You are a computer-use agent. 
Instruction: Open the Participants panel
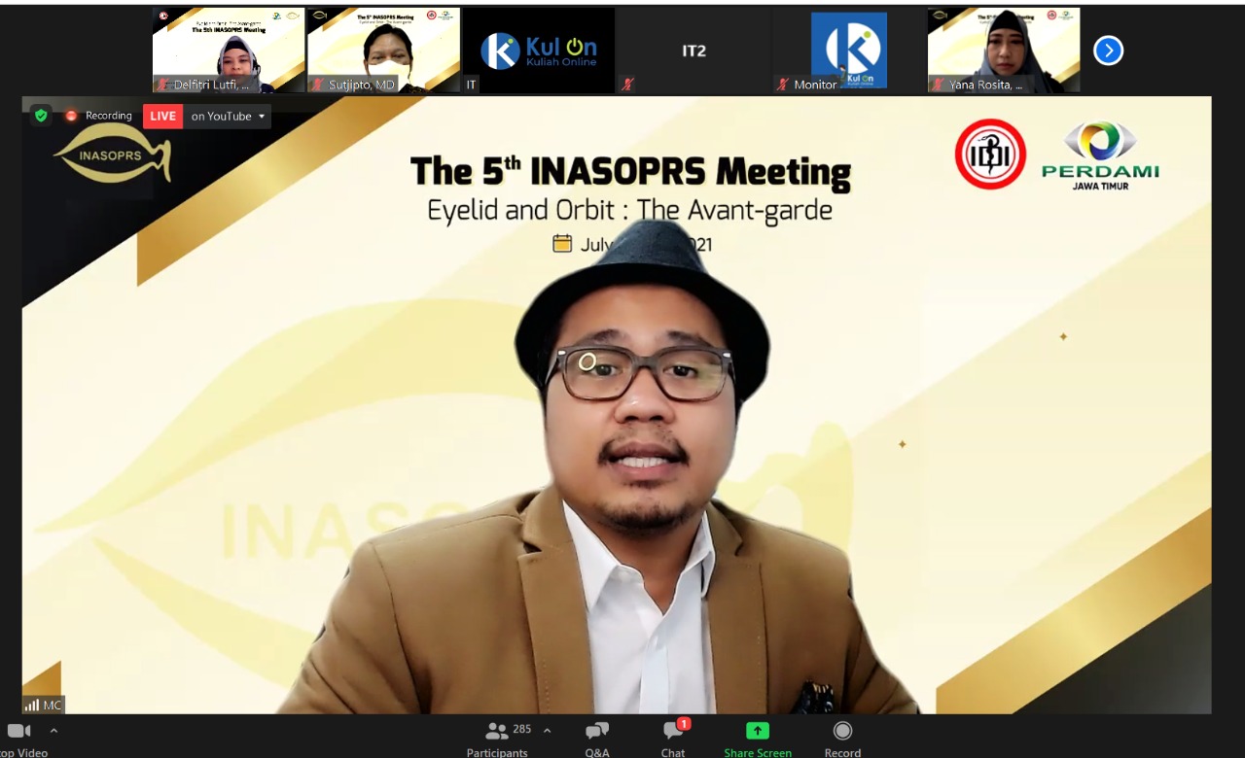tap(497, 740)
